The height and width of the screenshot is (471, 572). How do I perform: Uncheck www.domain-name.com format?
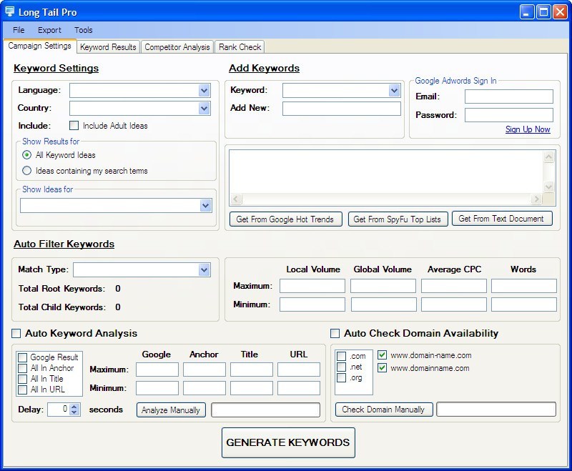pos(382,355)
